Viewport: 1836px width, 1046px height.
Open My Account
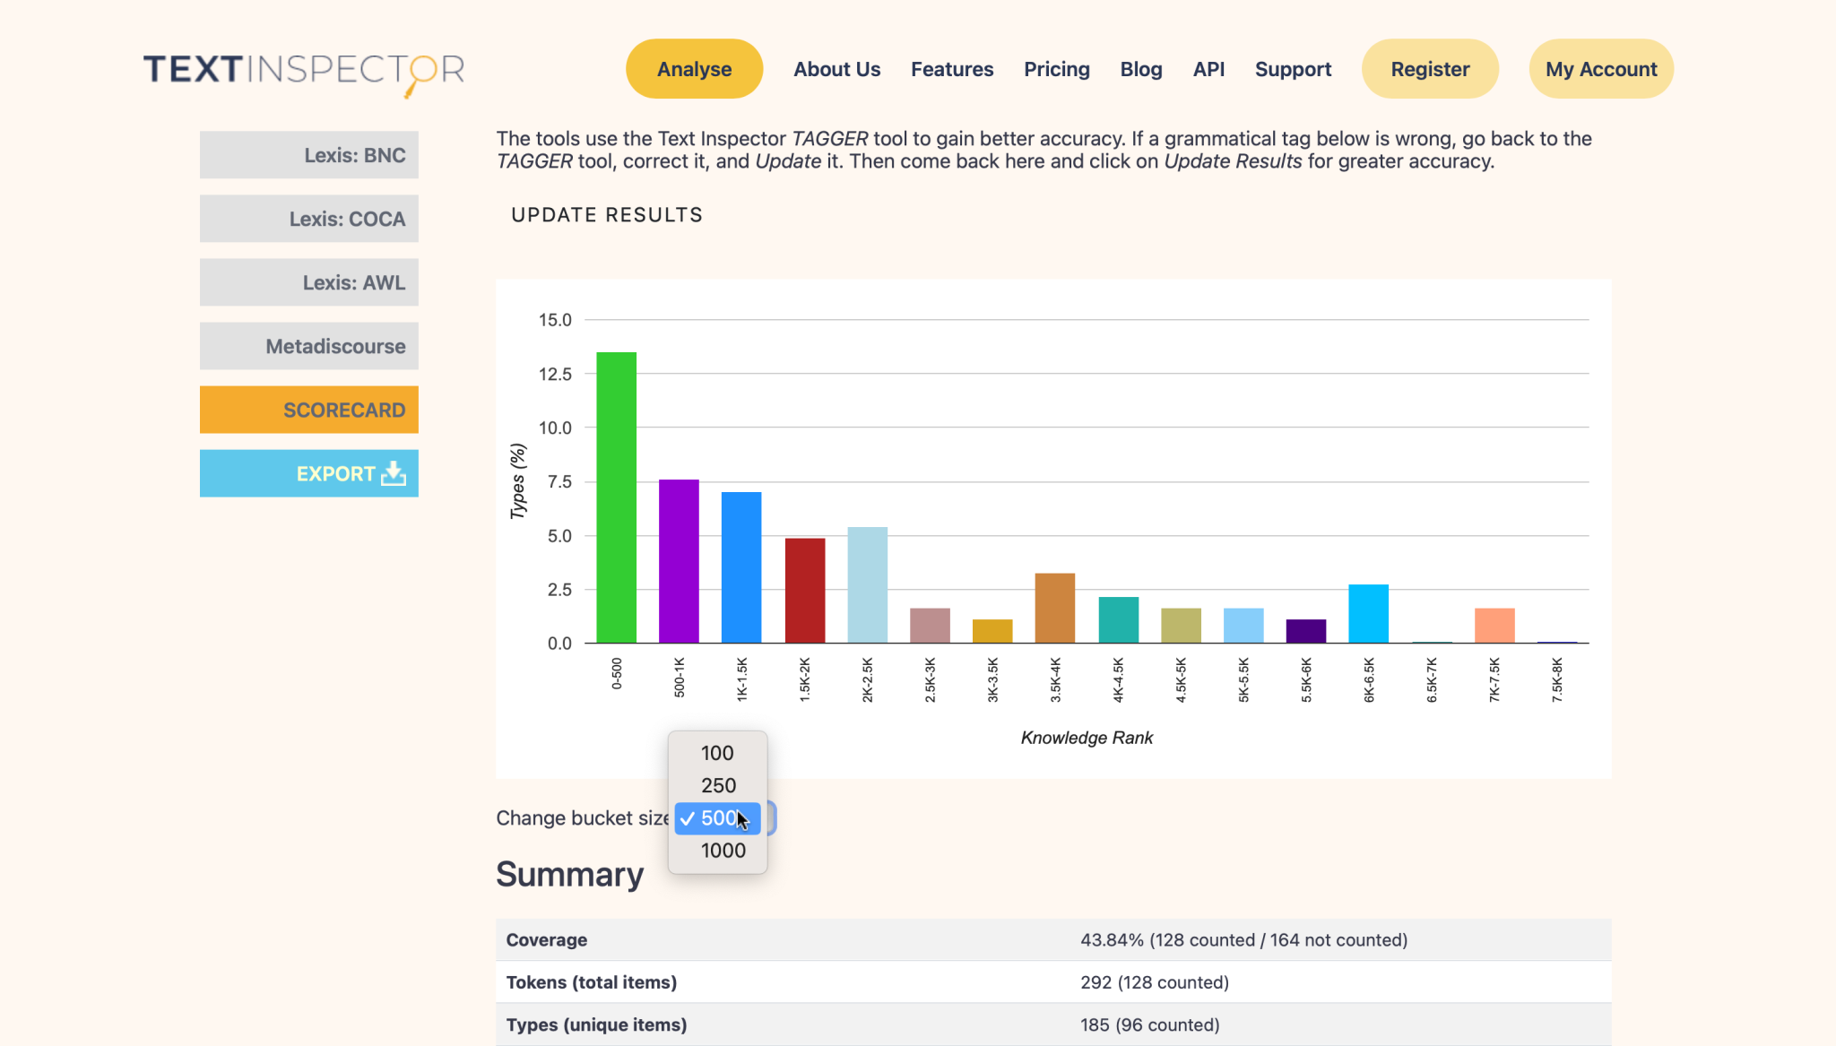click(x=1600, y=69)
